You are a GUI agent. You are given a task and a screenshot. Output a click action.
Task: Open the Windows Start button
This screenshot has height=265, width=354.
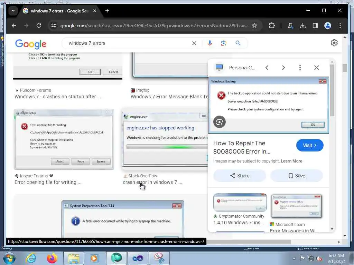pos(9,258)
